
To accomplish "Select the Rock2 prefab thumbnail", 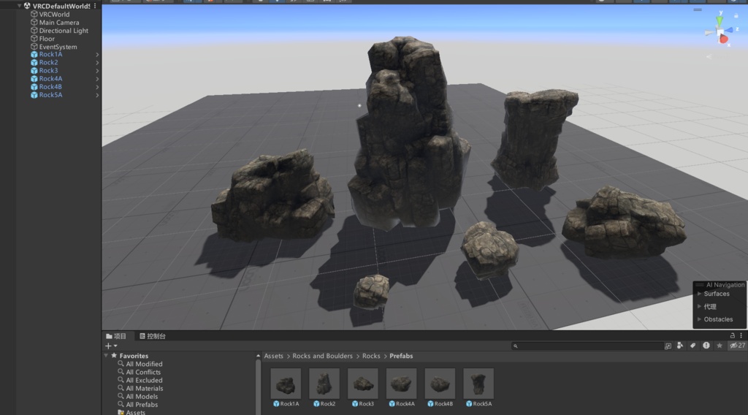I will tap(324, 384).
